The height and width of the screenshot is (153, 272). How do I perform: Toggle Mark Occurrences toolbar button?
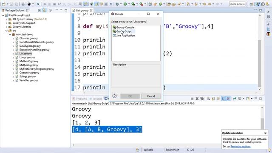click(96, 4)
